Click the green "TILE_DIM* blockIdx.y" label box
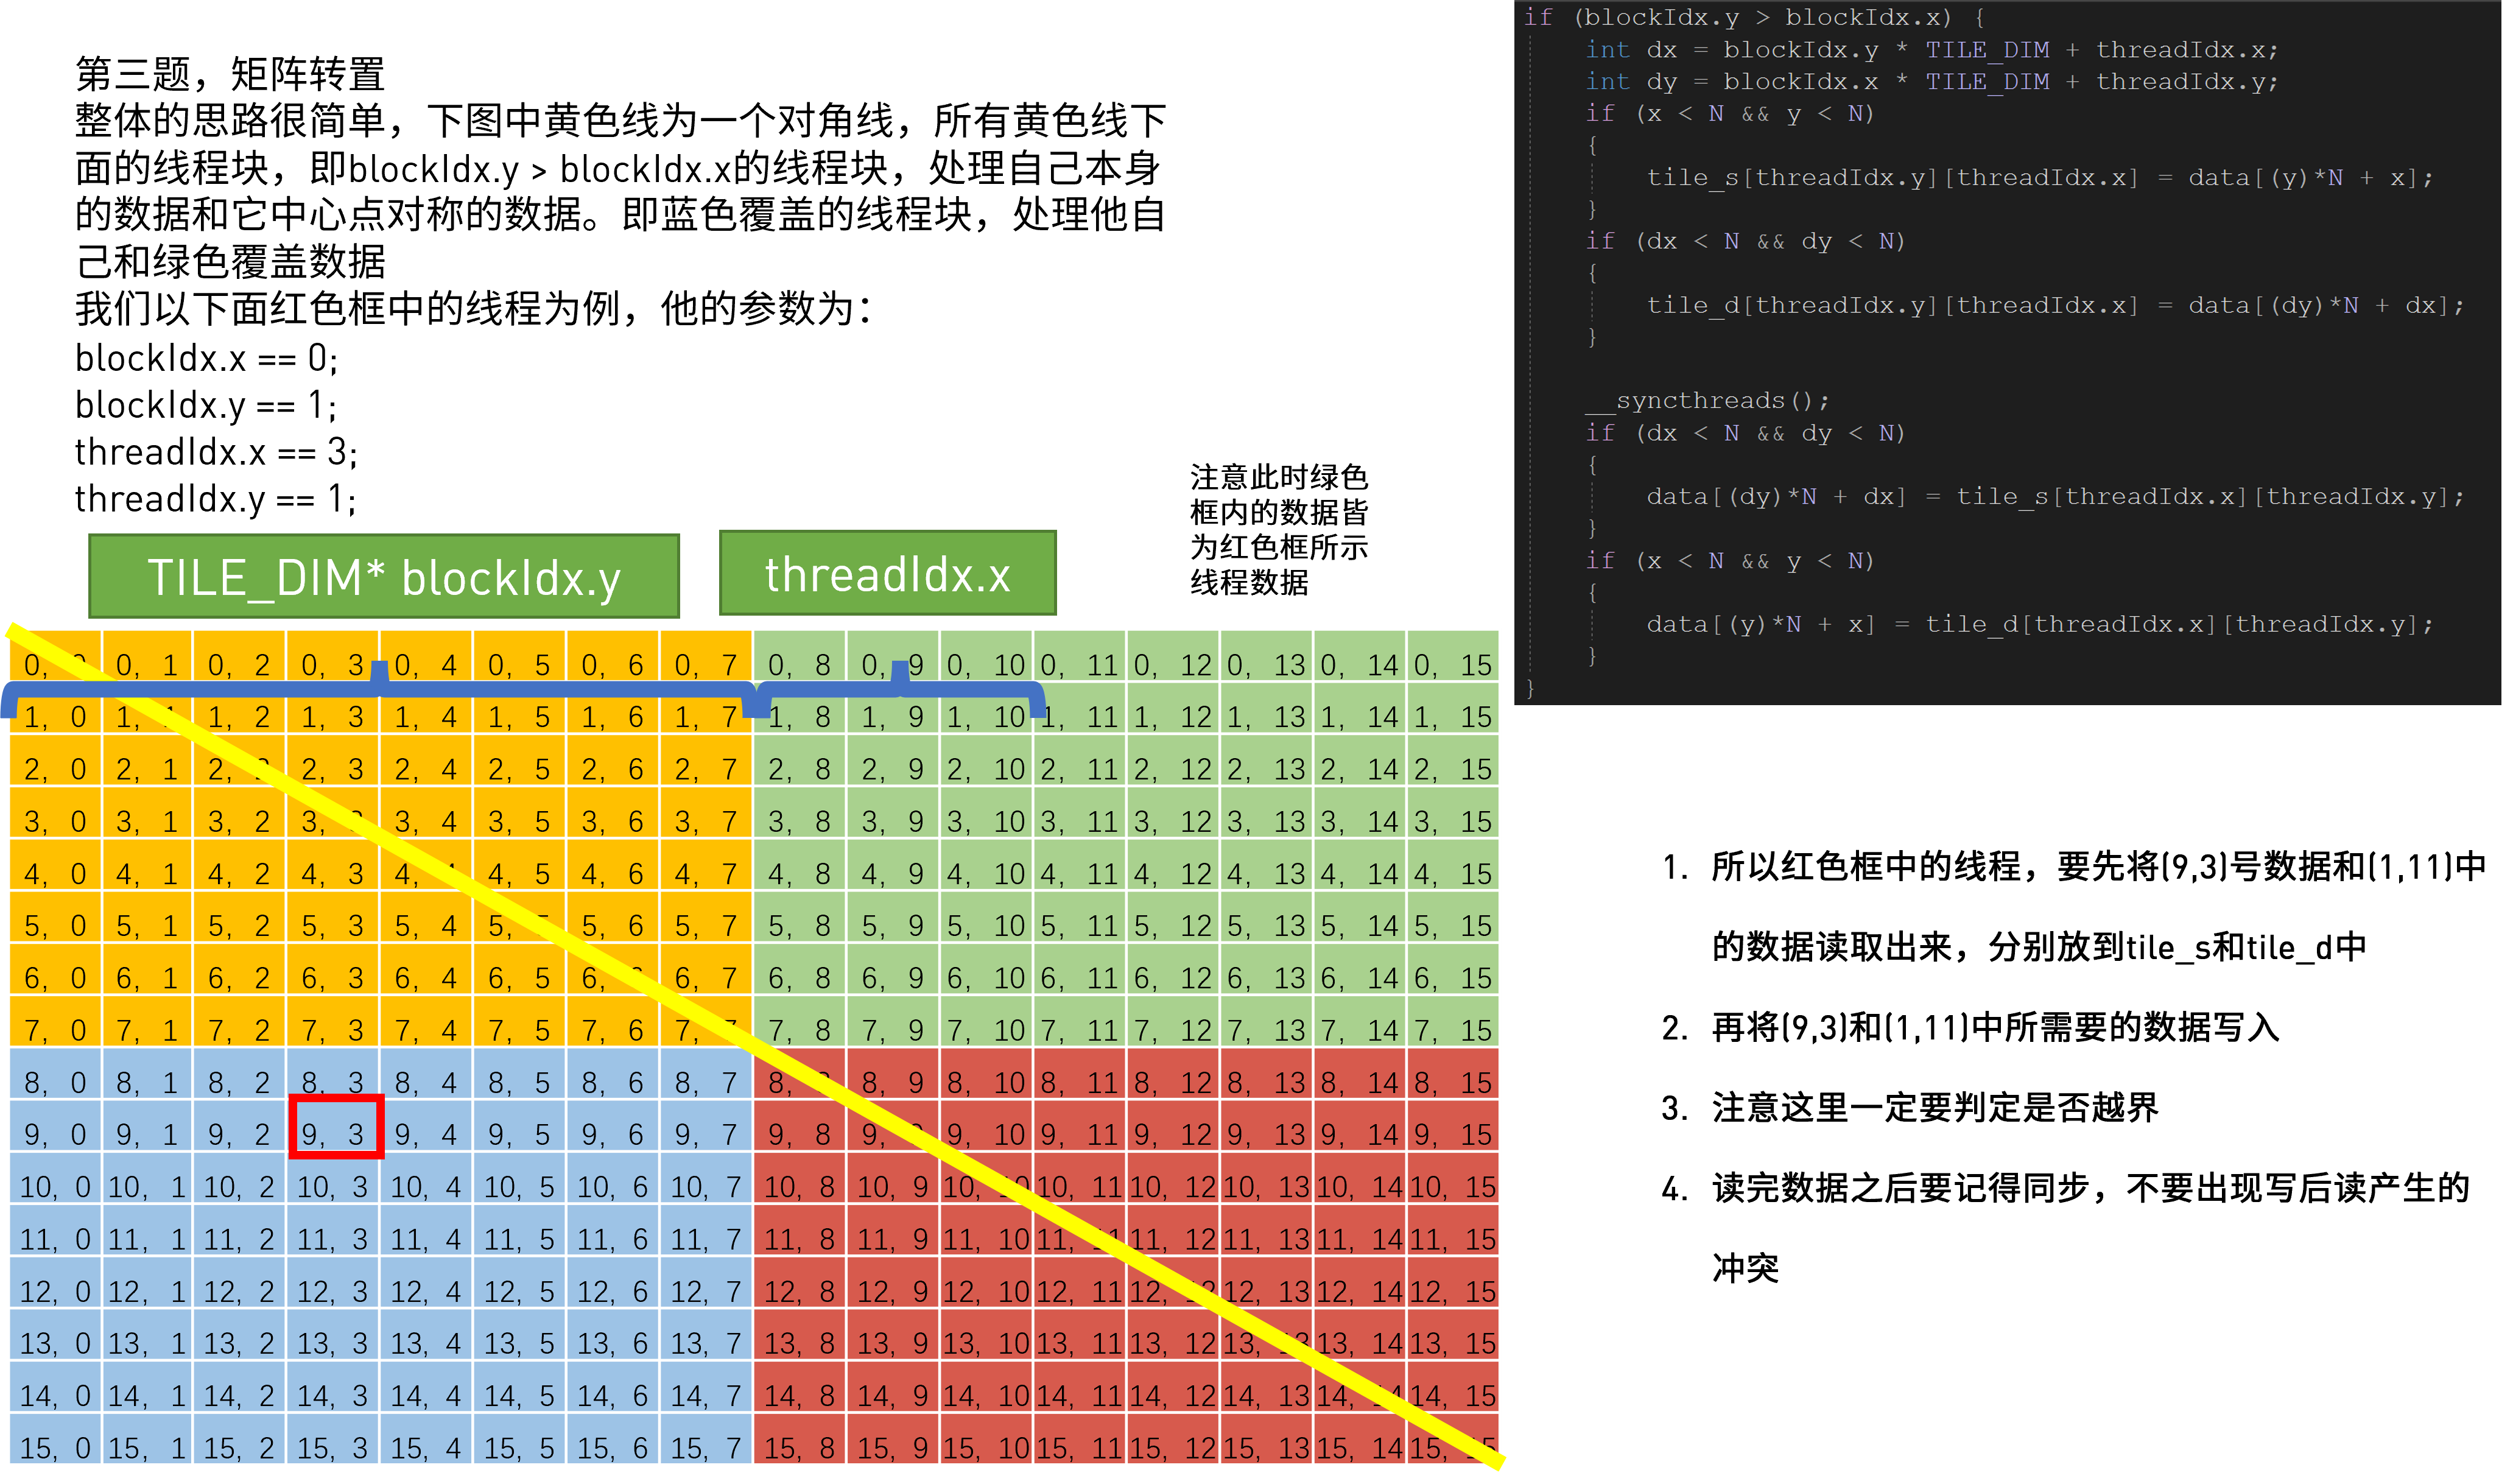 [384, 577]
